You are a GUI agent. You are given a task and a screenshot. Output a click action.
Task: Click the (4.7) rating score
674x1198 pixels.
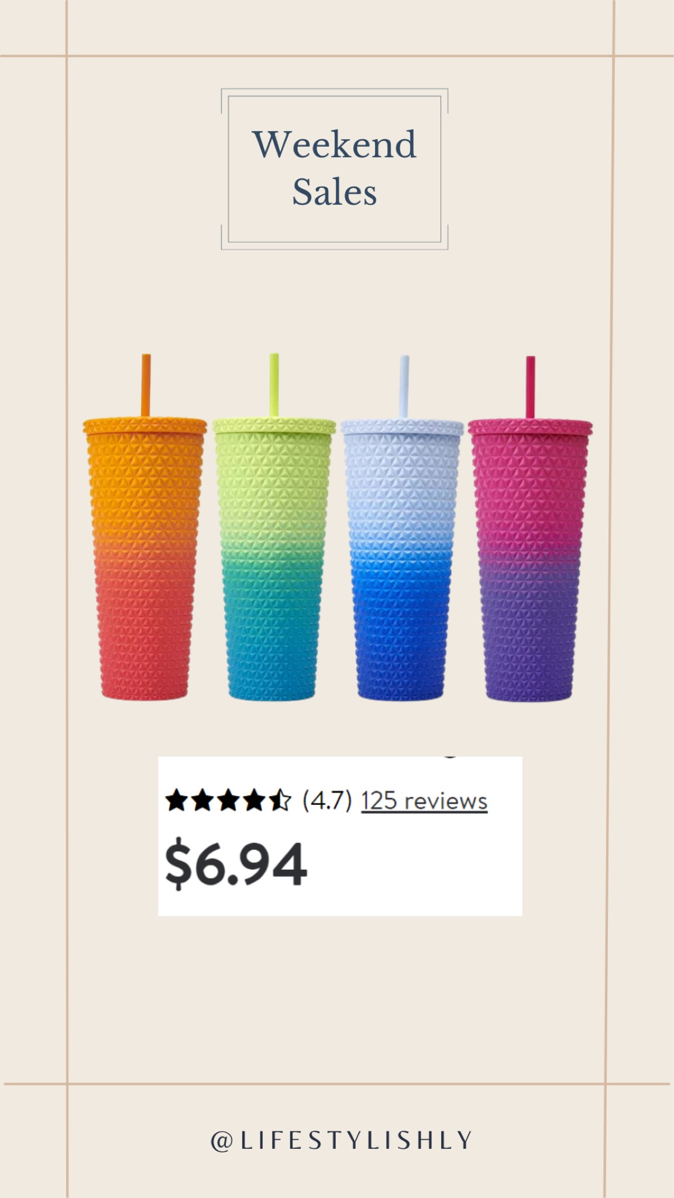tap(327, 800)
